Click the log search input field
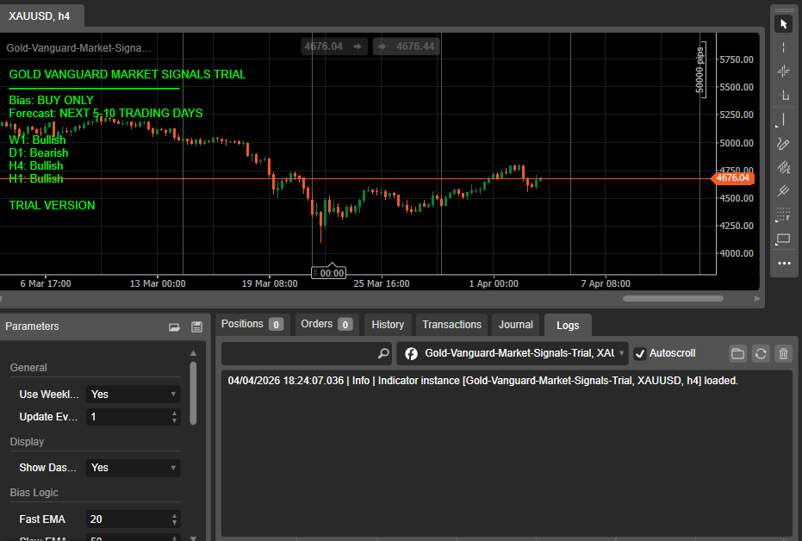Image resolution: width=802 pixels, height=541 pixels. (302, 353)
